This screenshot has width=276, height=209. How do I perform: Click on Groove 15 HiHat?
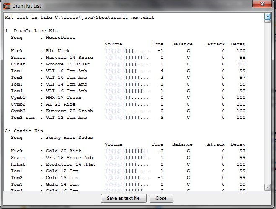pyautogui.click(x=68, y=64)
